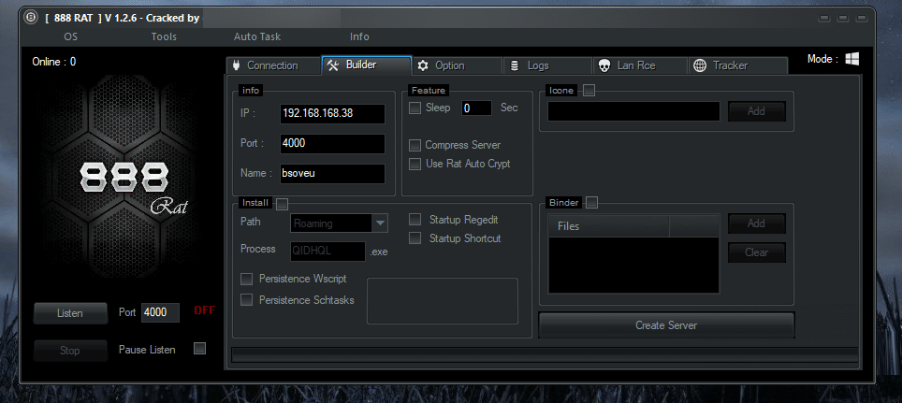Viewport: 902px width, 403px height.
Task: Click the wrench icon on Builder tab
Action: pyautogui.click(x=332, y=65)
